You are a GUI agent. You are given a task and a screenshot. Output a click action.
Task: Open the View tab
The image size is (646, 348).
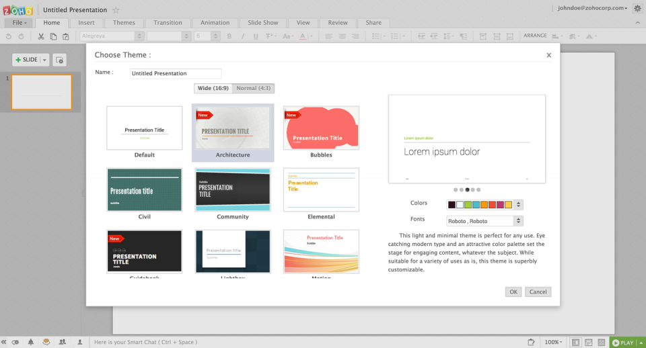point(303,23)
